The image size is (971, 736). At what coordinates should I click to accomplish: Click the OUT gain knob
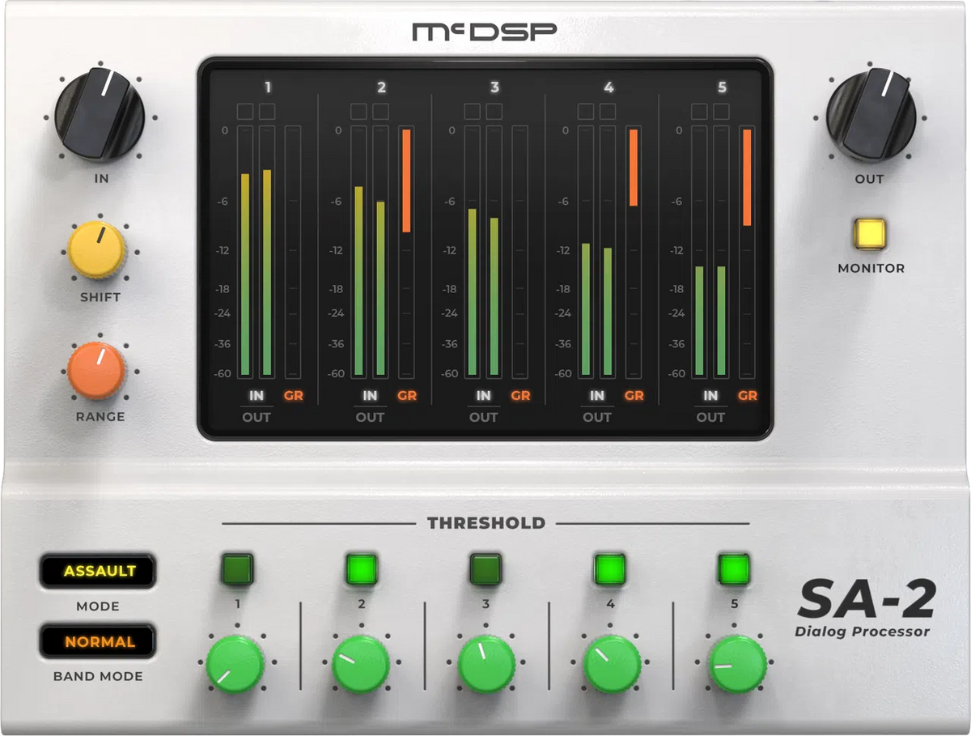pyautogui.click(x=870, y=116)
